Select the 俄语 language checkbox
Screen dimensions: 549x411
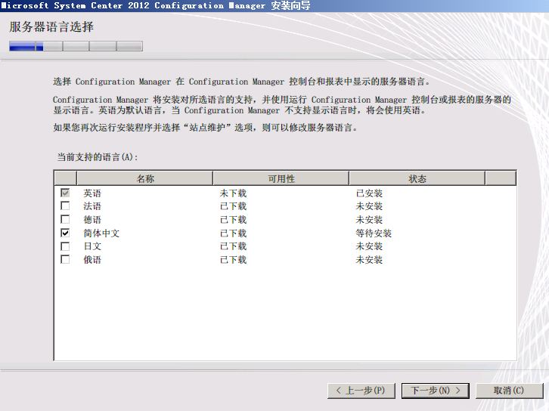(x=65, y=260)
